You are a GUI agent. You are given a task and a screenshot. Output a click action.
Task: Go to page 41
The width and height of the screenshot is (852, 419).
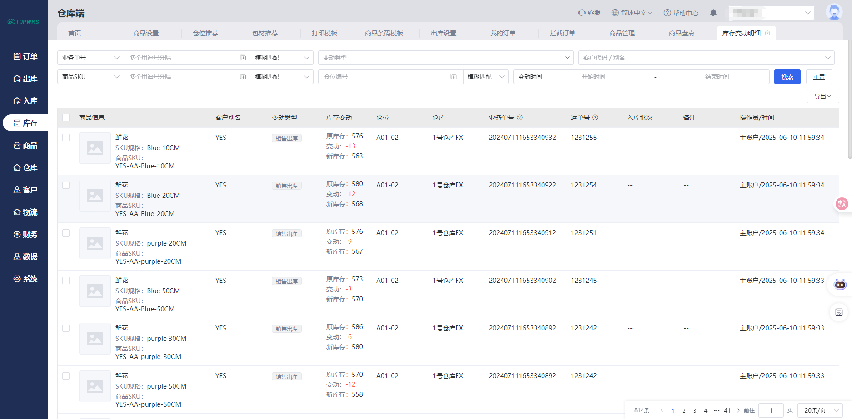[x=727, y=410]
